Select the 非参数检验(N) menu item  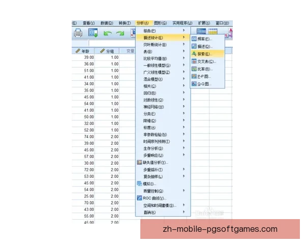pyautogui.click(x=163, y=134)
